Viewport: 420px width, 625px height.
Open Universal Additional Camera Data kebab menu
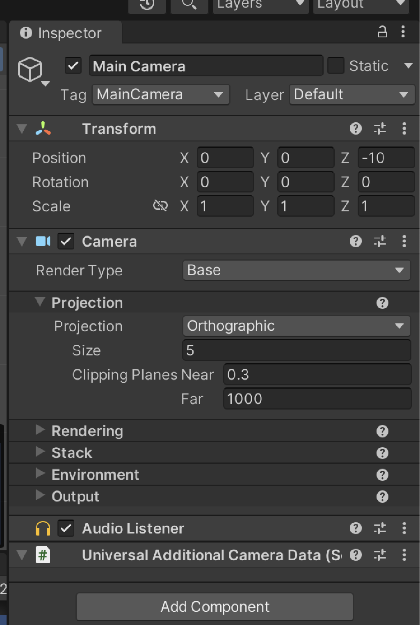(x=404, y=555)
